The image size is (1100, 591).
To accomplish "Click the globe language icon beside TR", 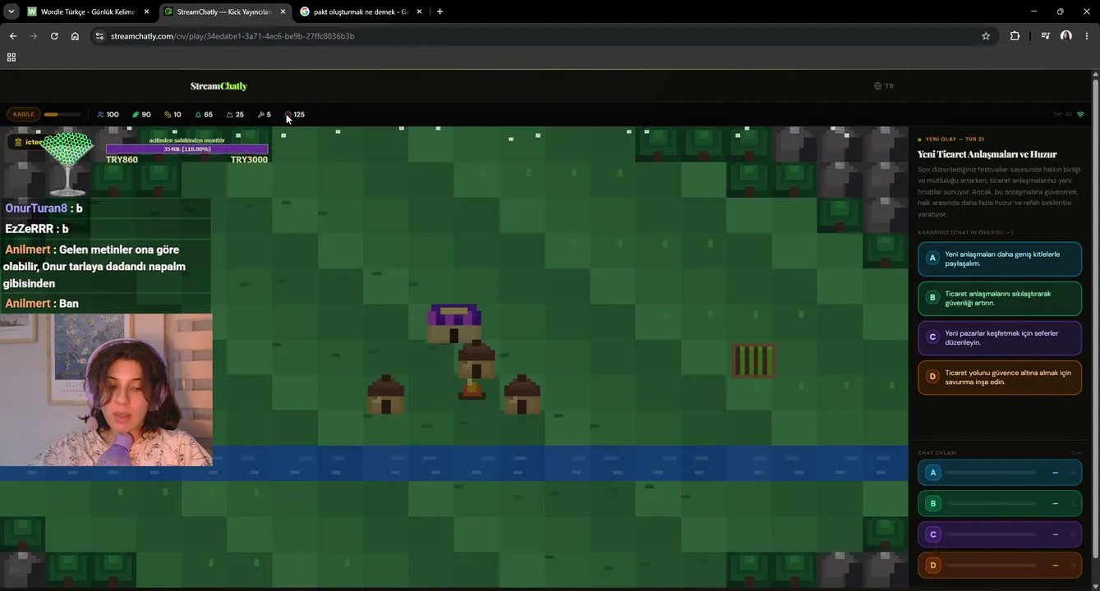I will [877, 86].
